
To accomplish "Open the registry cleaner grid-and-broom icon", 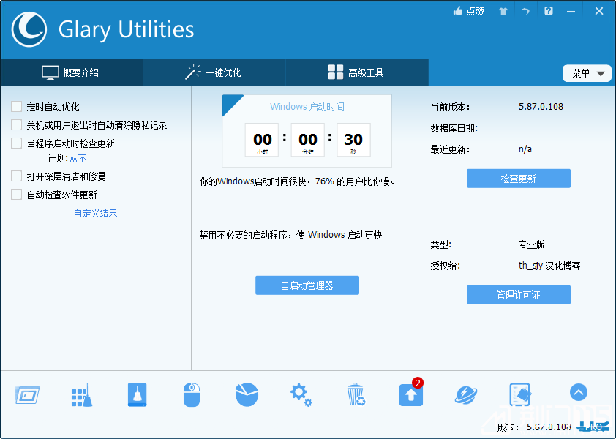I will [82, 395].
